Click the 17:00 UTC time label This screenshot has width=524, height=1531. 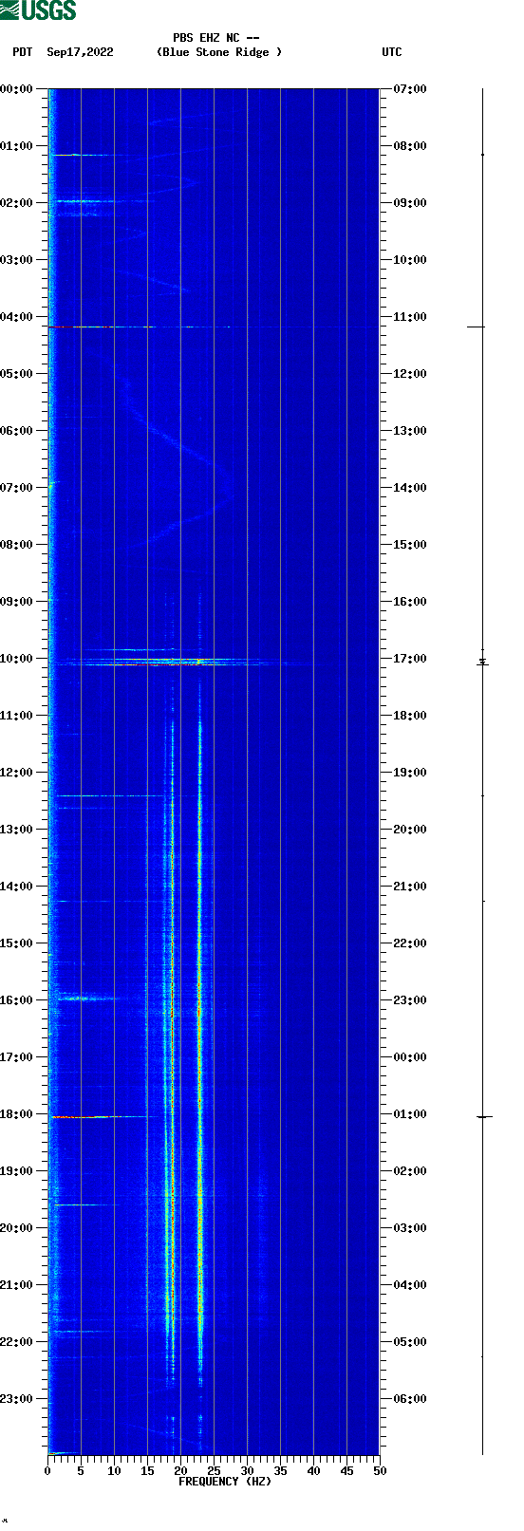pos(410,659)
